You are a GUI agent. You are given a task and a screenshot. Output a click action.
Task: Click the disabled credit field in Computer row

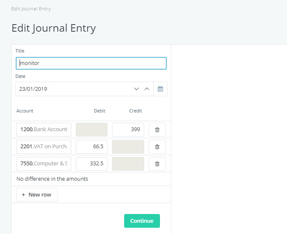click(x=128, y=164)
